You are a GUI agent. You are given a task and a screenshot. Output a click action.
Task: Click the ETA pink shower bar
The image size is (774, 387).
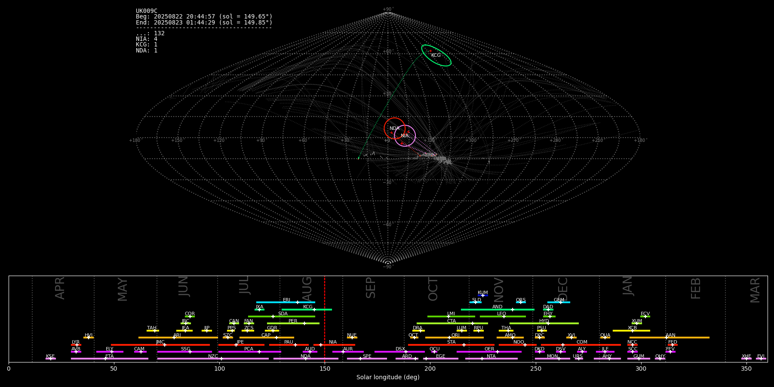pos(110,359)
